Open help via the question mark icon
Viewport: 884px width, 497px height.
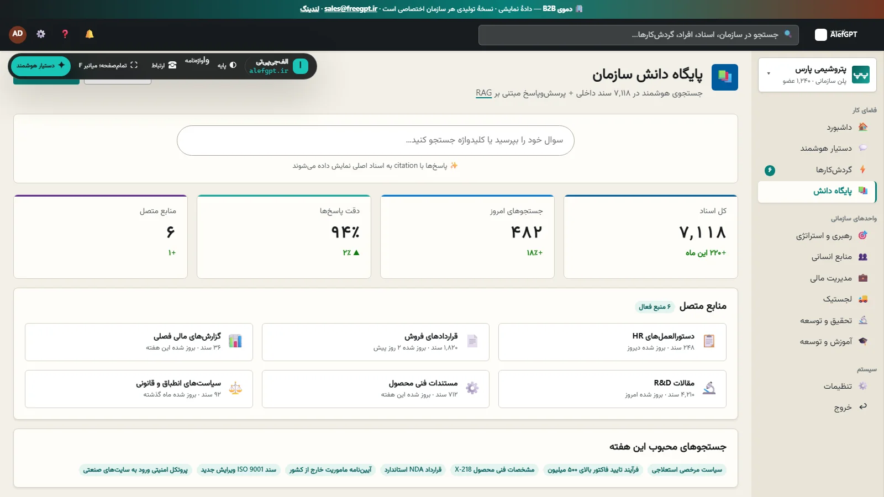pyautogui.click(x=65, y=34)
